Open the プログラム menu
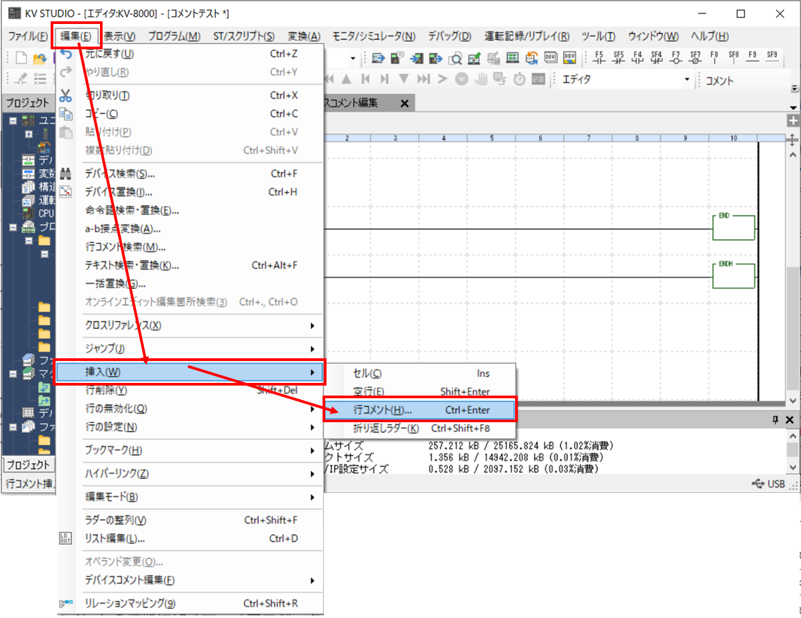Image resolution: width=801 pixels, height=618 pixels. (x=174, y=37)
